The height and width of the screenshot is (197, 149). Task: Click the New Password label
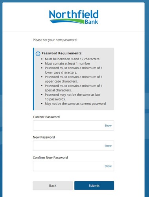44,137
